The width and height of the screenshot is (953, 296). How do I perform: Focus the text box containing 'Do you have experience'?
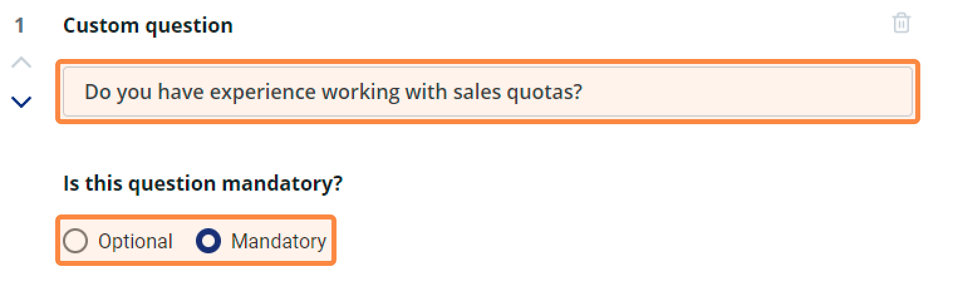coord(488,92)
